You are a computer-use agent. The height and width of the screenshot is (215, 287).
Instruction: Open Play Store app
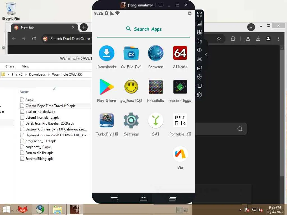[x=107, y=87]
